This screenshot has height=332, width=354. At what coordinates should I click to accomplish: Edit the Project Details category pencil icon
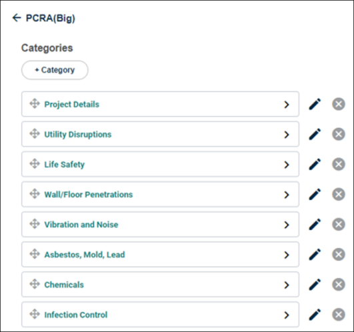pos(315,104)
